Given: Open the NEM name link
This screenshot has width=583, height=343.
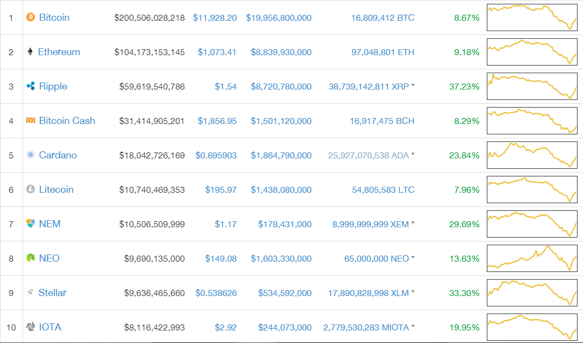Looking at the screenshot, I should (50, 224).
